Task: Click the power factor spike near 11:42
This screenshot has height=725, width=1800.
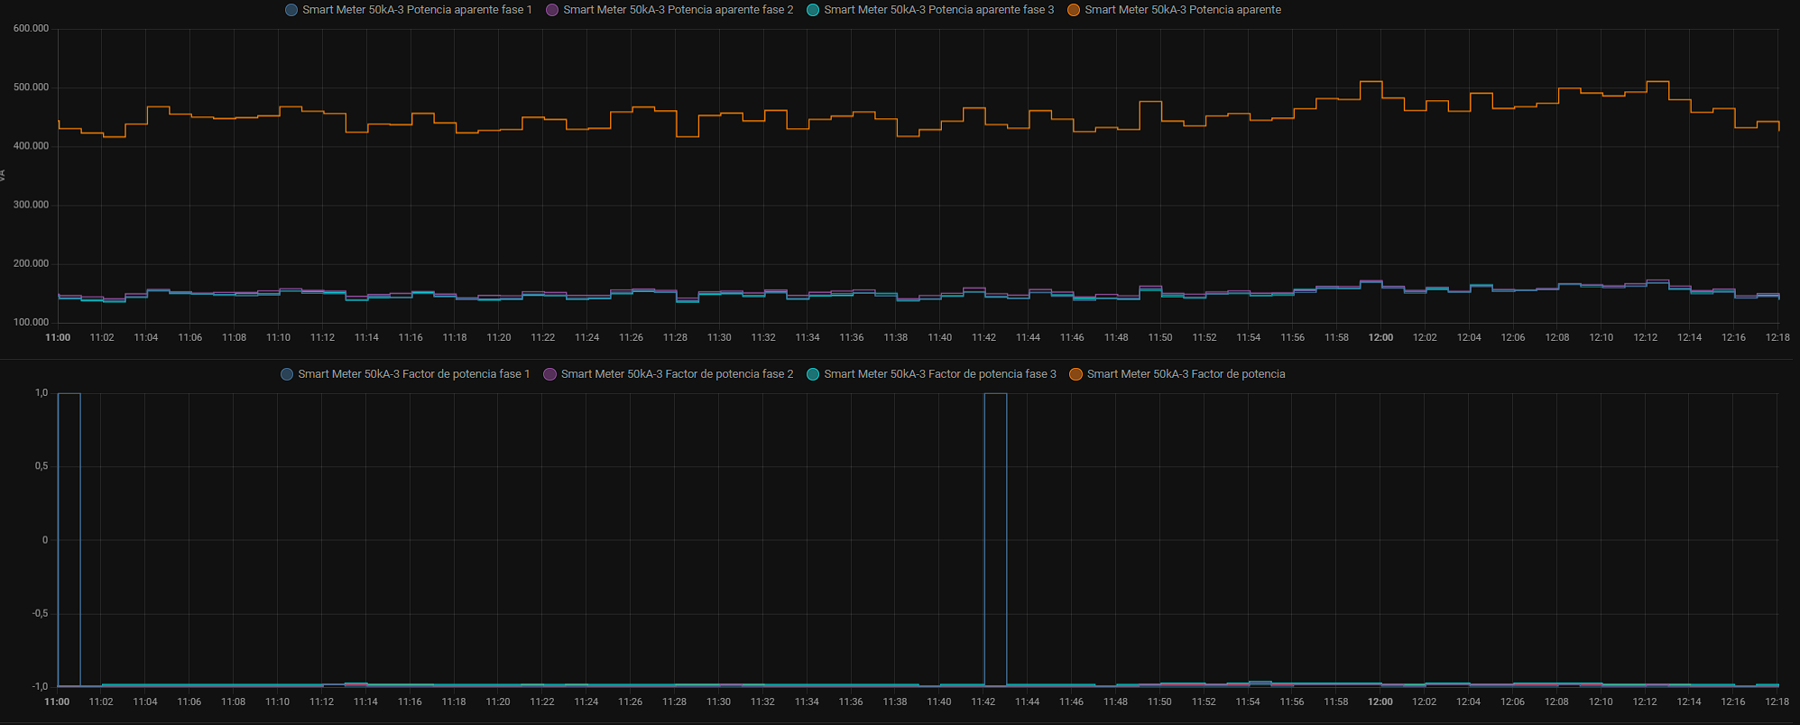Action: [x=995, y=394]
